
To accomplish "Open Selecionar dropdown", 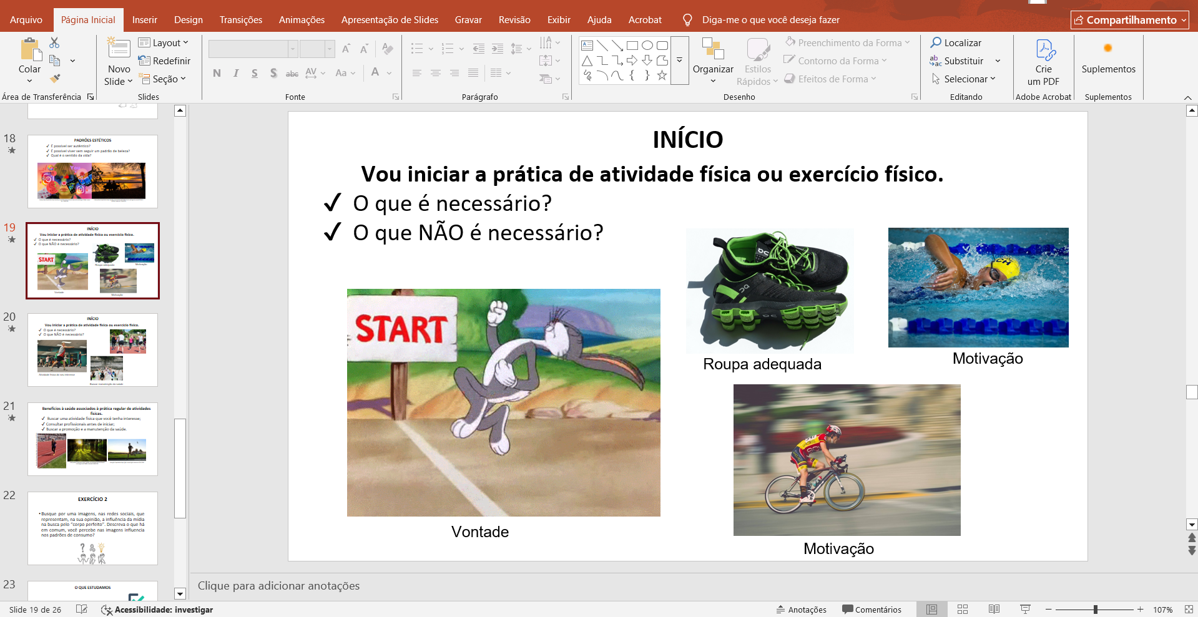I will pos(964,79).
